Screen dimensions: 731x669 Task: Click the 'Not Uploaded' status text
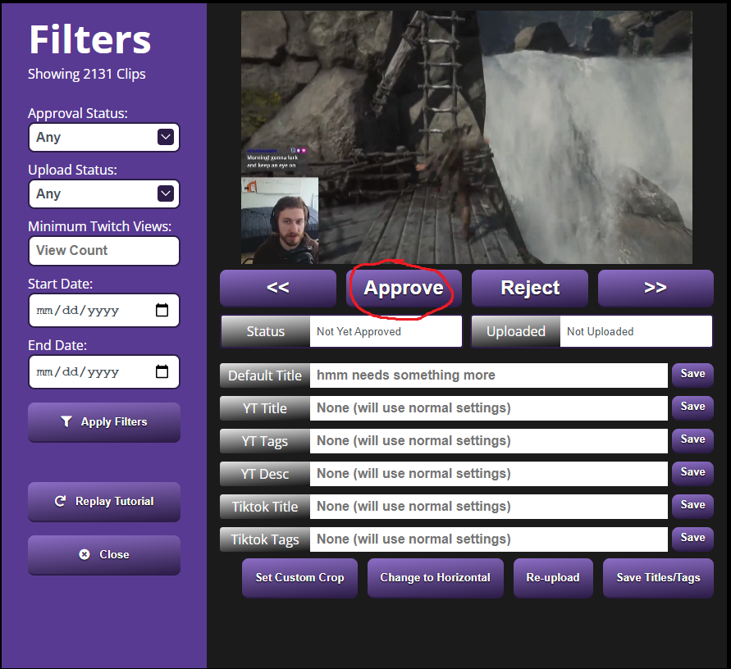pyautogui.click(x=600, y=332)
